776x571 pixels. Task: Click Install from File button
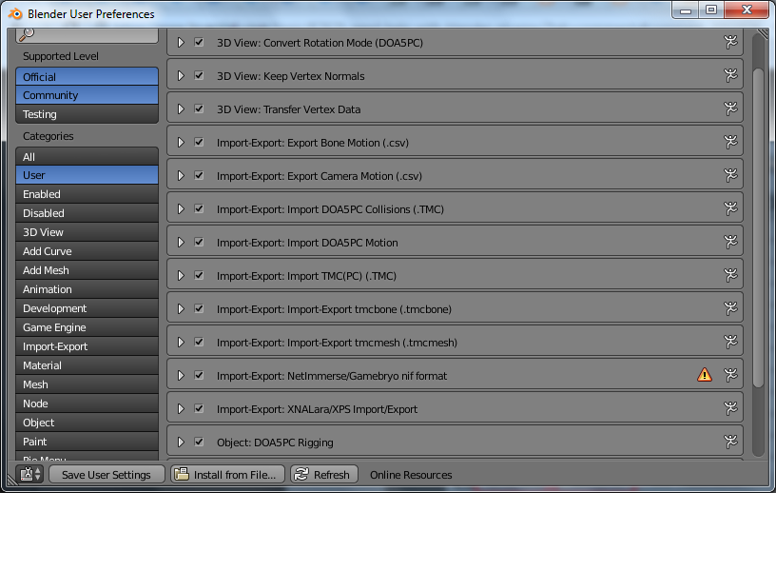click(x=227, y=475)
